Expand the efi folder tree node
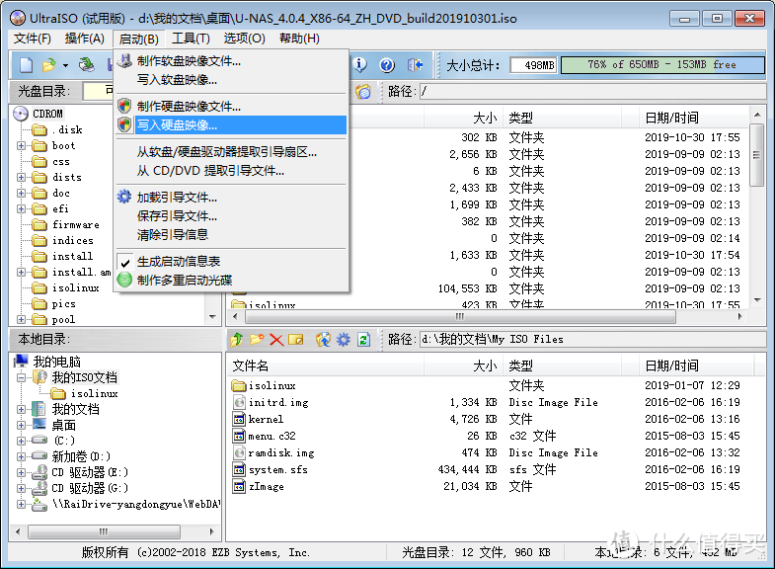The width and height of the screenshot is (775, 569). (21, 208)
